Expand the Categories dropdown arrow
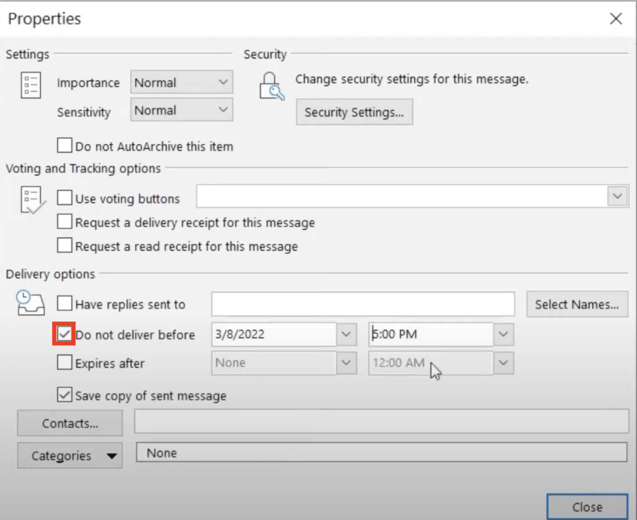This screenshot has width=637, height=520. click(111, 456)
